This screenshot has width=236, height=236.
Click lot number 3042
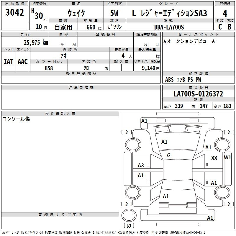pos(14,12)
